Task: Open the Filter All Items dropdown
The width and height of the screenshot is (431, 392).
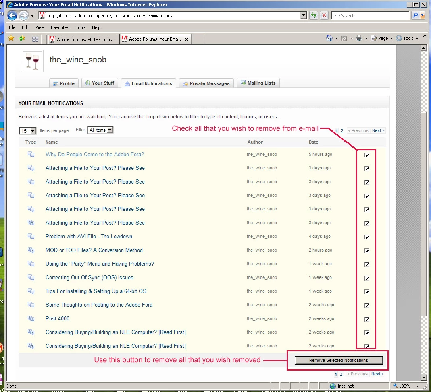Action: point(100,130)
